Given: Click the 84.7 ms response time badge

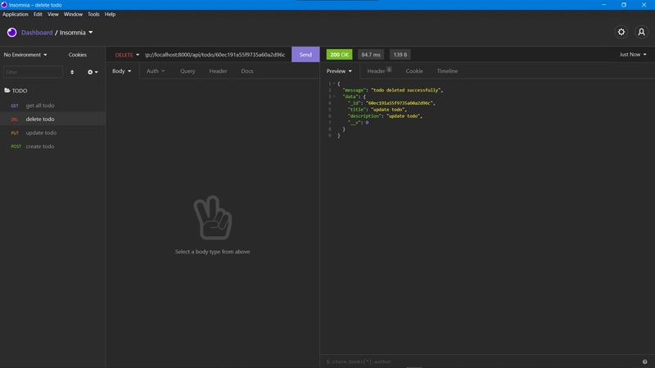Looking at the screenshot, I should coord(371,55).
